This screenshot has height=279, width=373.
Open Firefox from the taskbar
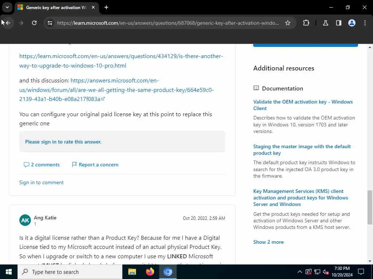click(x=150, y=272)
